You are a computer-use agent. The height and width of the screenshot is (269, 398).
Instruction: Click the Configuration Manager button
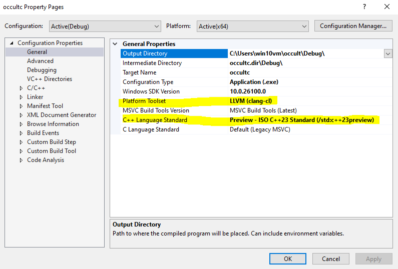tap(353, 26)
